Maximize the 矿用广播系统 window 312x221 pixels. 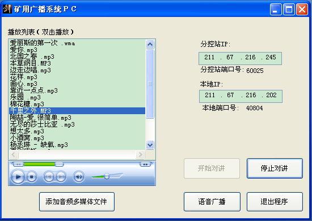(x=289, y=9)
